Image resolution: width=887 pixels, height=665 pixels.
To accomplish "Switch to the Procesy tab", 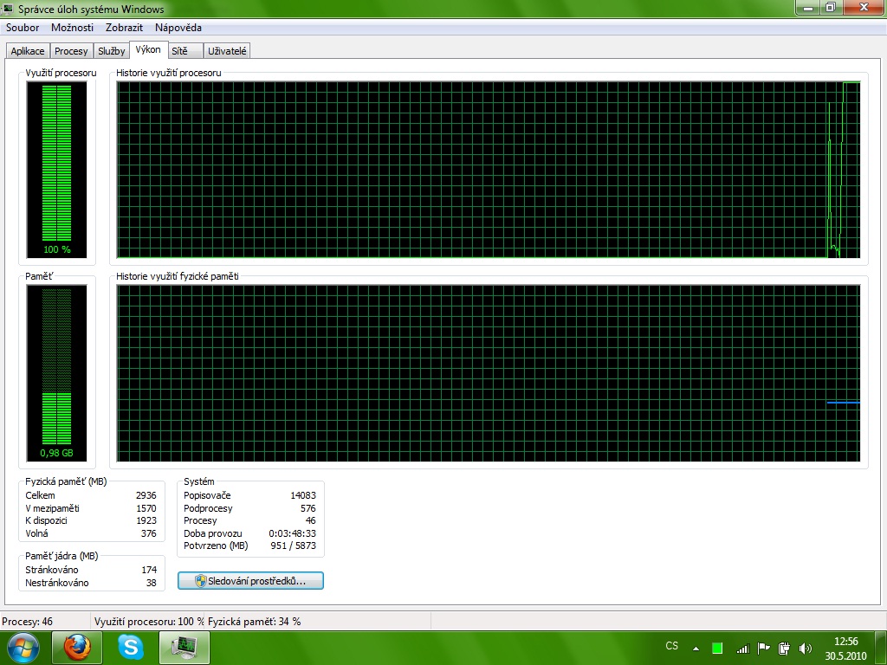I will click(71, 51).
